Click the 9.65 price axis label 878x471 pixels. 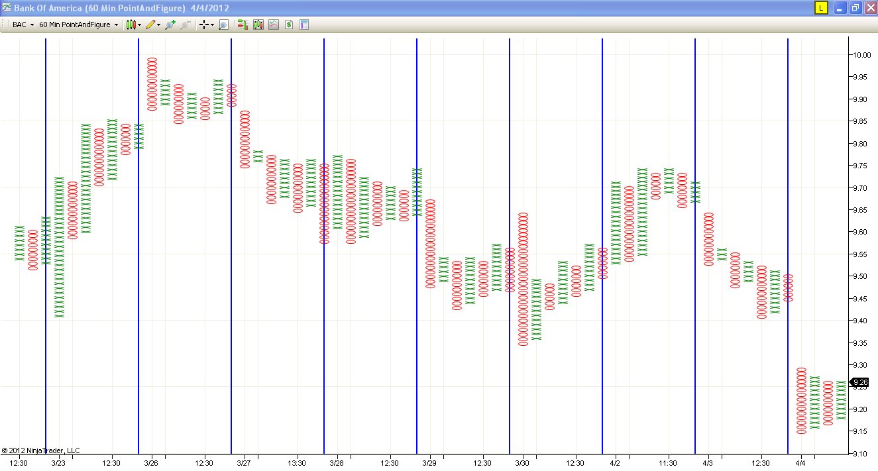(861, 210)
